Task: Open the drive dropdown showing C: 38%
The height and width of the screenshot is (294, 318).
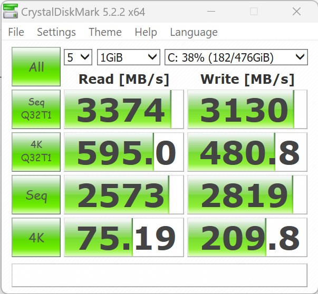Action: point(236,57)
